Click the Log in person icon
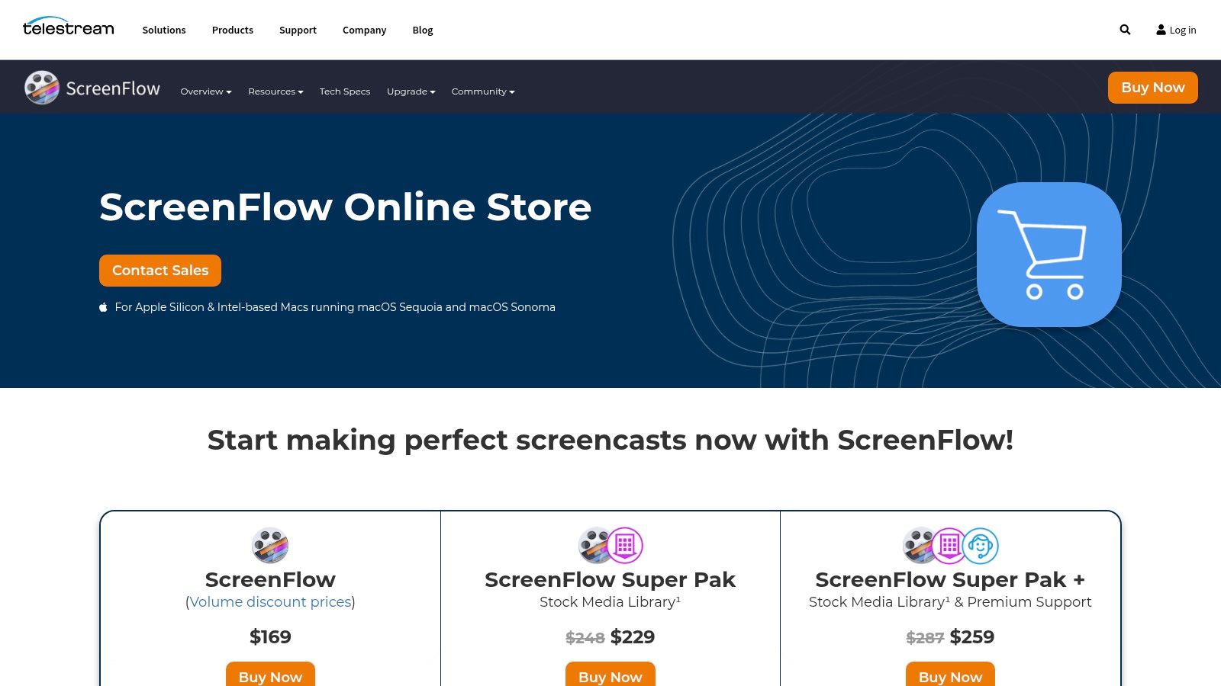The height and width of the screenshot is (686, 1221). pos(1161,30)
